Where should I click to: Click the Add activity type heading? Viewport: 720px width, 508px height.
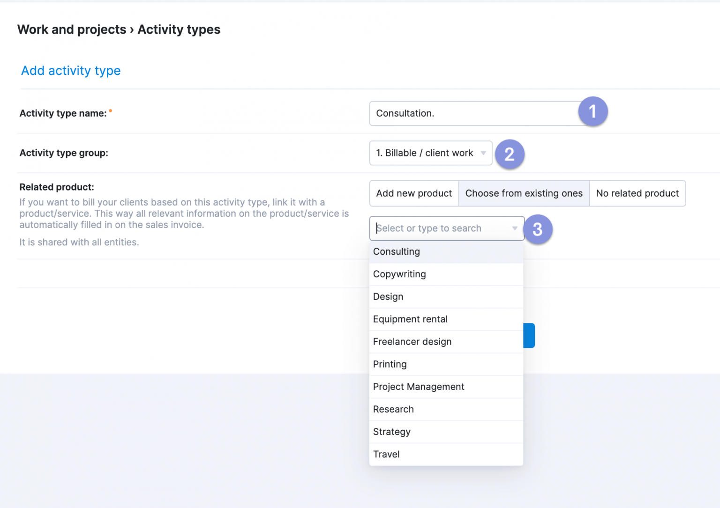[x=71, y=71]
